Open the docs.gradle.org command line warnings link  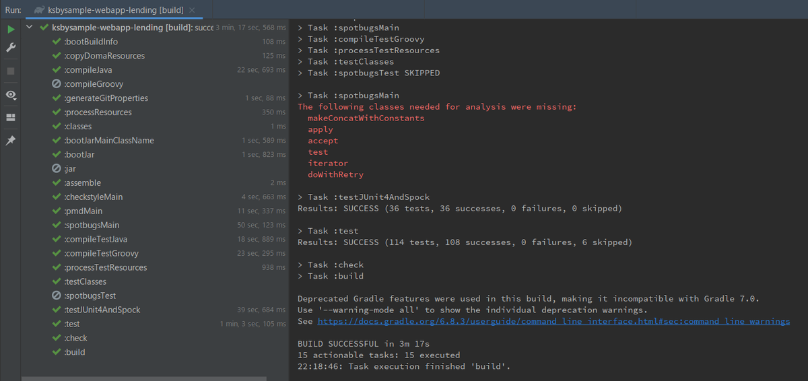553,322
